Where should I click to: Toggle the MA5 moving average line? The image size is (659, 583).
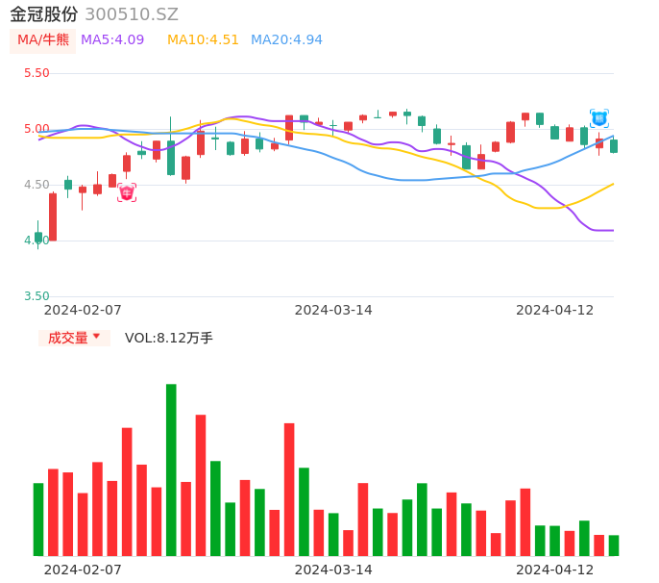click(112, 40)
